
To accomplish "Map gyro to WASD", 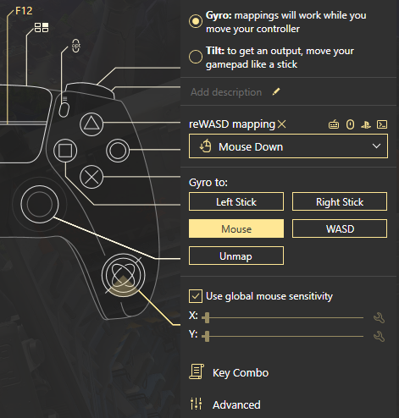I will [340, 228].
